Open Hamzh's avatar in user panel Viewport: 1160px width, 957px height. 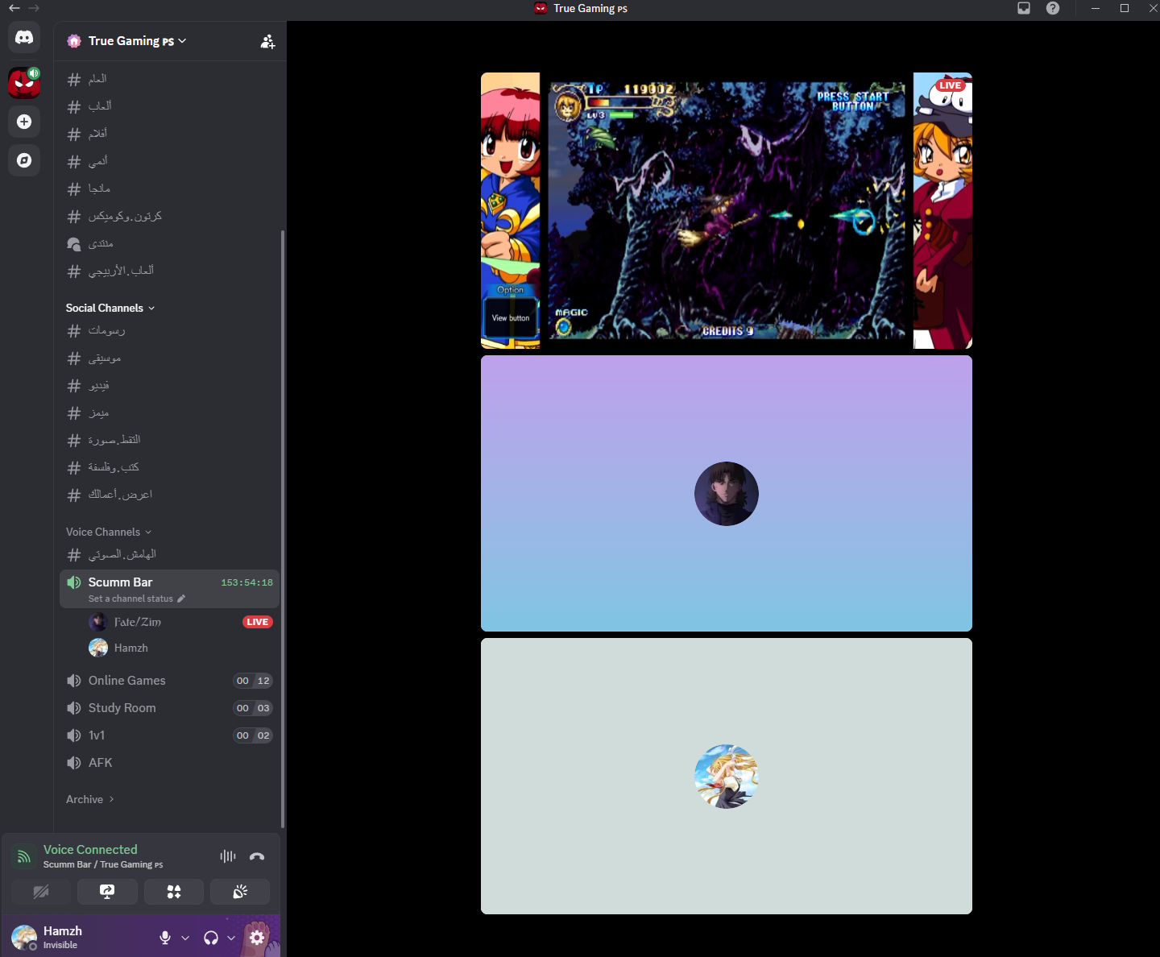[24, 938]
